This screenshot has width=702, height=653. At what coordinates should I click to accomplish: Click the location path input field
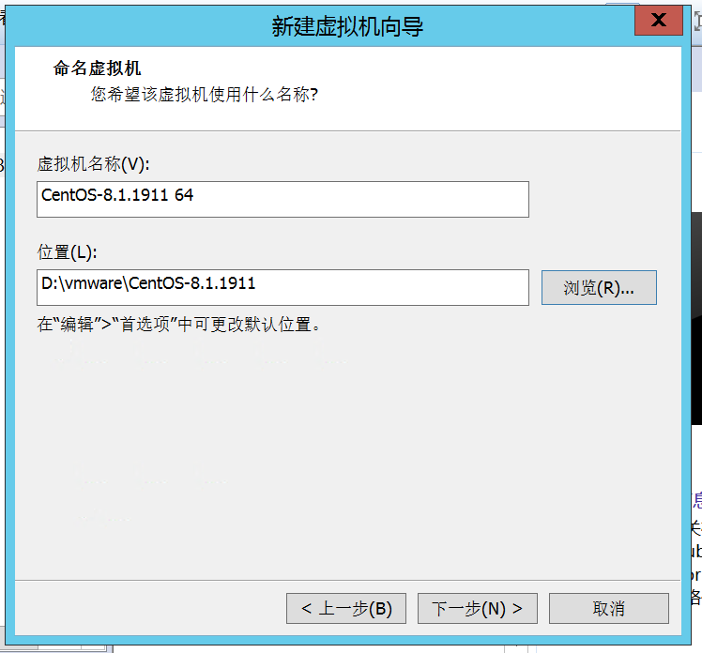(x=282, y=287)
